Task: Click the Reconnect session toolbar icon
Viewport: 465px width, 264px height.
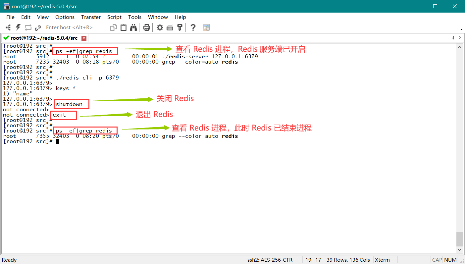Action: pyautogui.click(x=28, y=27)
